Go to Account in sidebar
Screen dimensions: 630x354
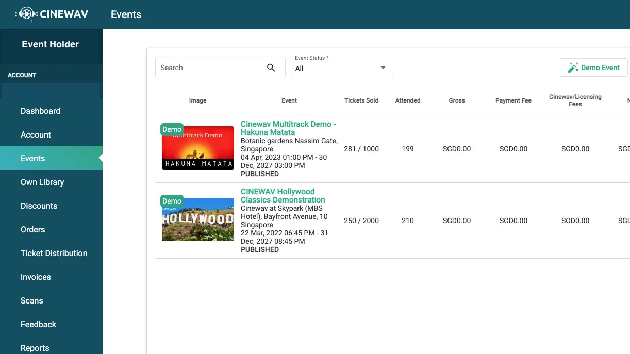point(36,134)
